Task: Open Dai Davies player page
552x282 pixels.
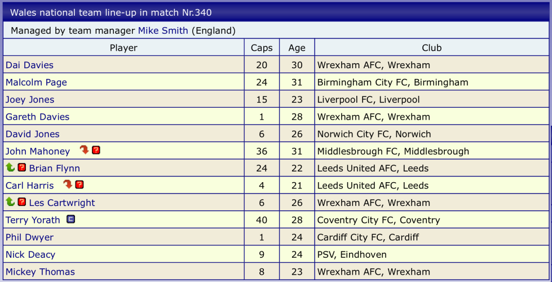Action: coord(29,65)
